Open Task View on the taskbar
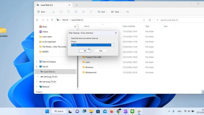 [70, 111]
